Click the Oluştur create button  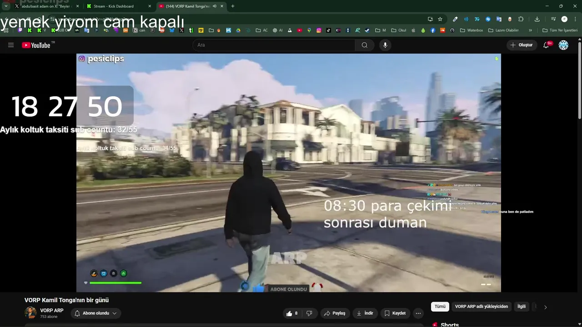[522, 45]
